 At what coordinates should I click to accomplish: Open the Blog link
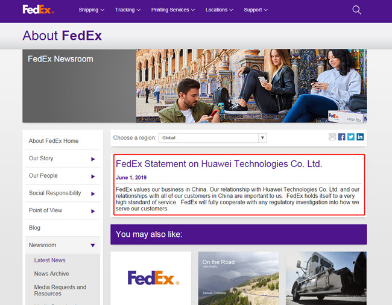pyautogui.click(x=34, y=228)
